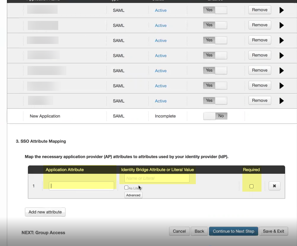Remove the application just above New Application
297x246 pixels.
[260, 100]
